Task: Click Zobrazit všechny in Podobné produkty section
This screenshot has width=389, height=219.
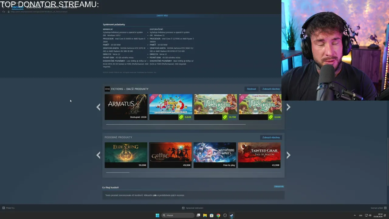Action: pos(271,137)
